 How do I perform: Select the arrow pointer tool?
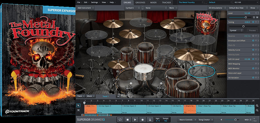pos(78,106)
